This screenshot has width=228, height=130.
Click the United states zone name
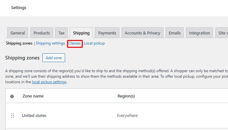[34, 116]
